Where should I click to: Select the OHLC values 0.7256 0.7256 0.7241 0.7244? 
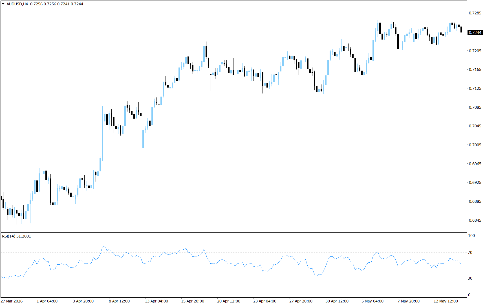tap(57, 4)
